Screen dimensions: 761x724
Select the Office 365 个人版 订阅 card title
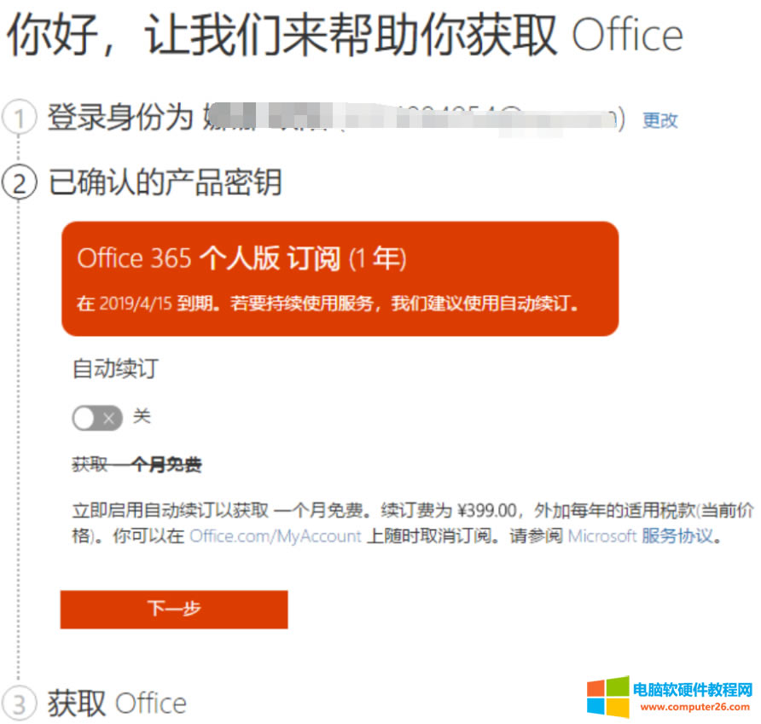pyautogui.click(x=241, y=258)
